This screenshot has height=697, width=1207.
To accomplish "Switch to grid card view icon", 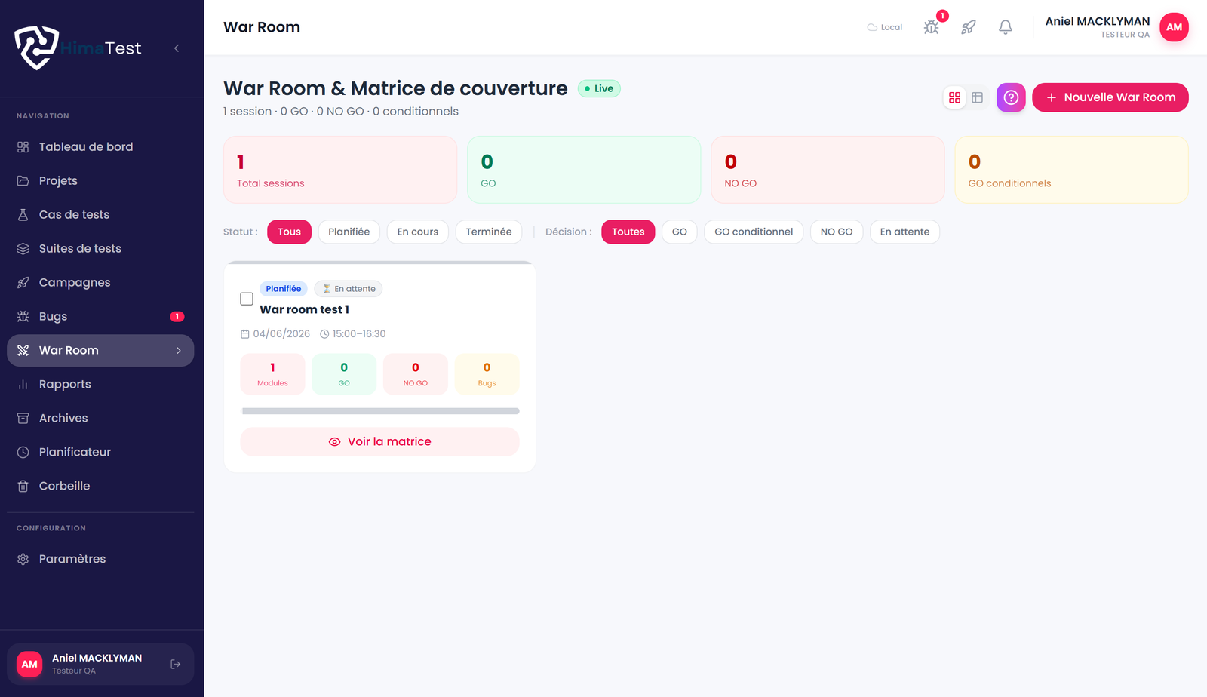I will click(x=955, y=97).
